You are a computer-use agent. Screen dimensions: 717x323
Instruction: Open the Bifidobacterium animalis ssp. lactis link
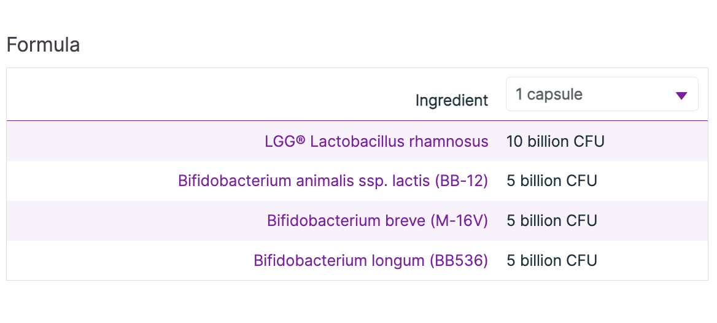333,181
